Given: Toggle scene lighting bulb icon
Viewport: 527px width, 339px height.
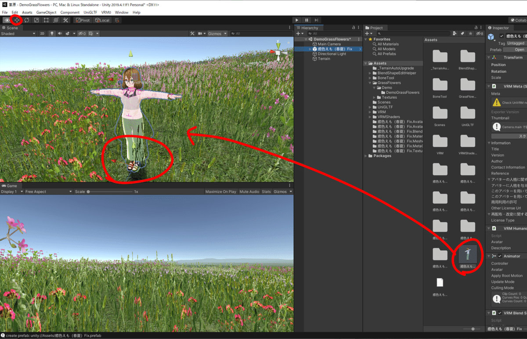Looking at the screenshot, I should point(52,33).
